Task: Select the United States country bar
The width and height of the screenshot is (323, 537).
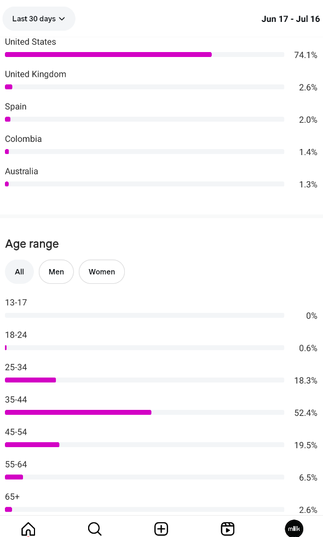Action: [x=145, y=54]
